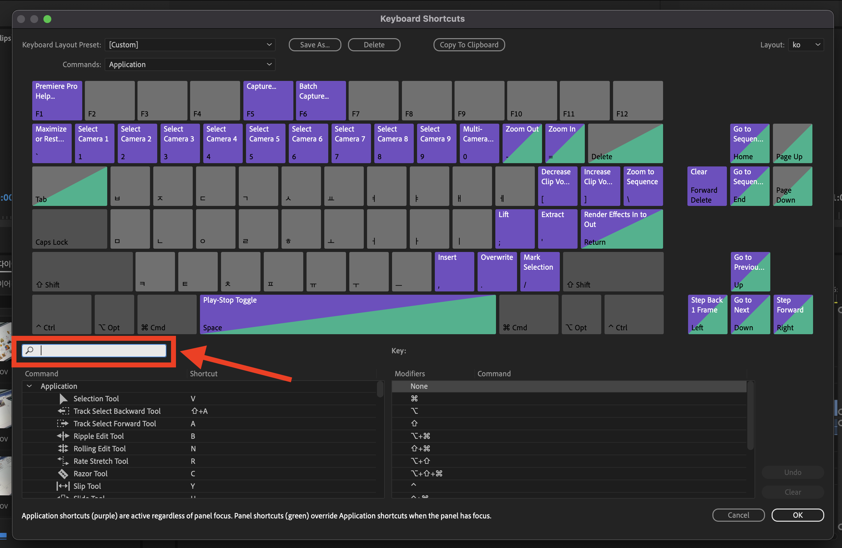
Task: Click the Slip Tool icon
Action: [63, 486]
